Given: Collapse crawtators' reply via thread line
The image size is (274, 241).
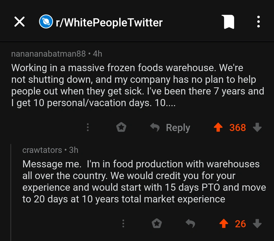Looking at the screenshot, I should (11, 190).
